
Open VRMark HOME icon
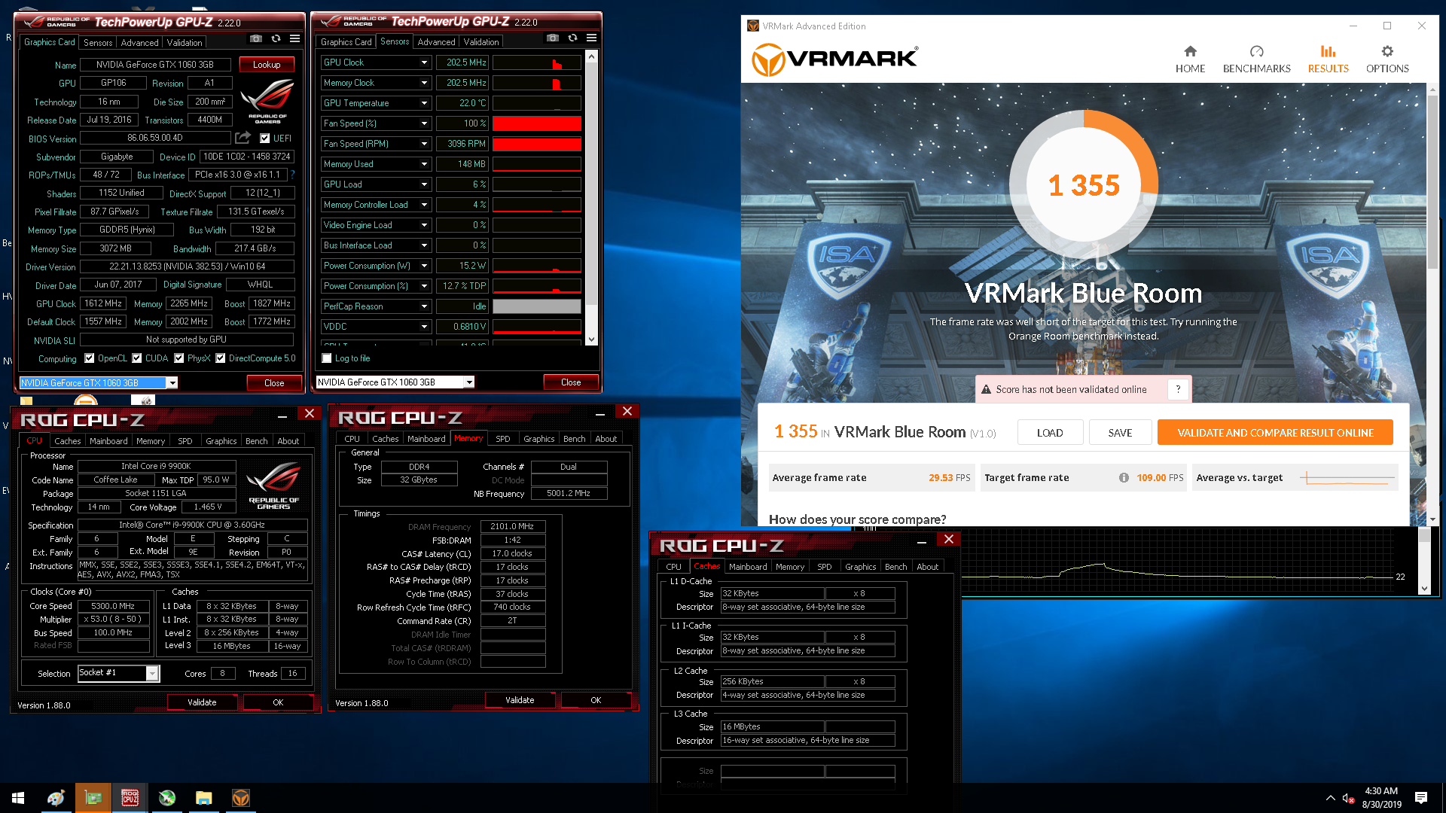1190,51
